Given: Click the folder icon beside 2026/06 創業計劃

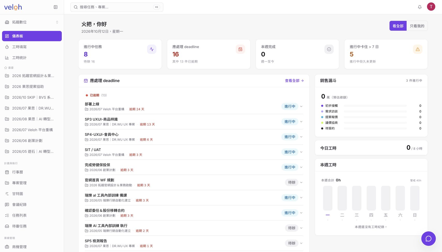Looking at the screenshot, I should pos(7,141).
